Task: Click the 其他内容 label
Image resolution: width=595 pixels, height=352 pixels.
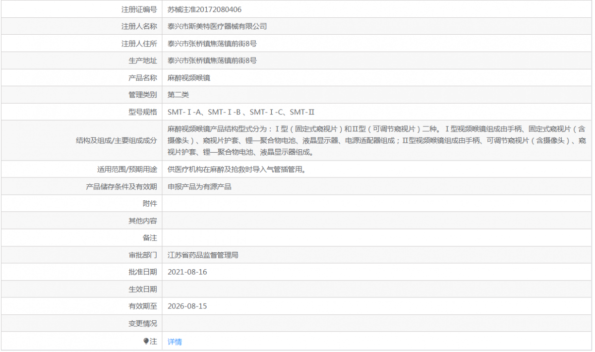Action: [143, 221]
